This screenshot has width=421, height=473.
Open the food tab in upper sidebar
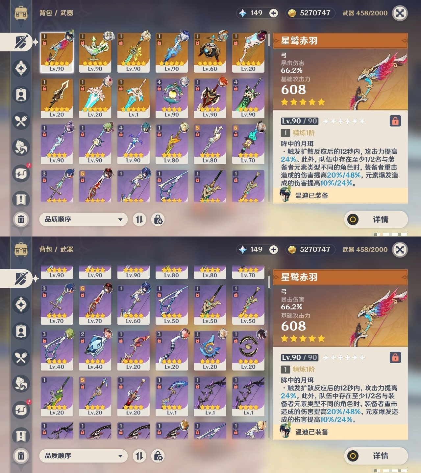(x=21, y=121)
